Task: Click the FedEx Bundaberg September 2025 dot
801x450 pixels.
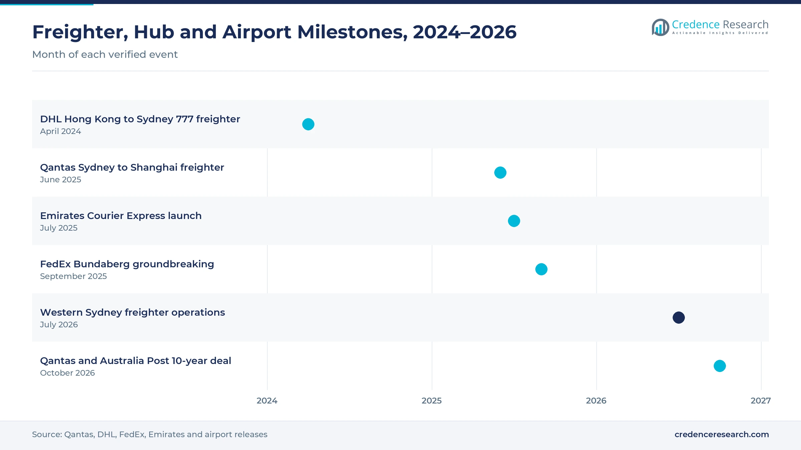Action: pyautogui.click(x=541, y=269)
